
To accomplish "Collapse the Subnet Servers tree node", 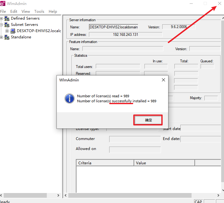I will click(1, 25).
